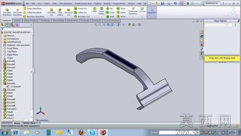
Task: Click Lofted Boss/Base feature
Action: click(x=33, y=12)
